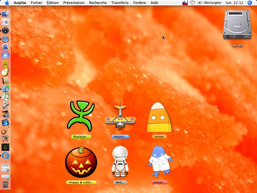Launch iTunes from the dock
The width and height of the screenshot is (257, 193).
coord(5,97)
